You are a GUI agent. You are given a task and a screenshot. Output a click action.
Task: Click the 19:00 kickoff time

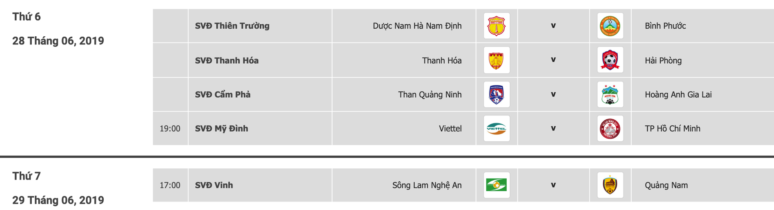[x=170, y=129]
